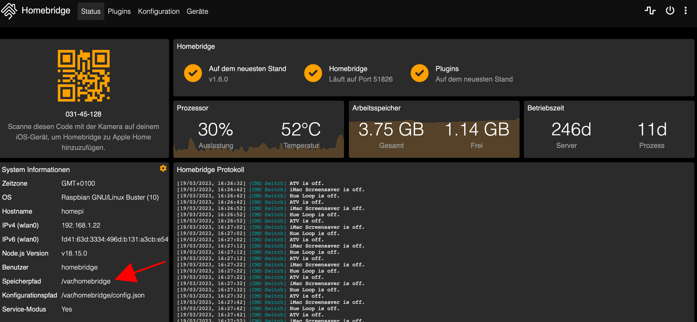This screenshot has height=322, width=697.
Task: Open the Plugins tab
Action: pos(119,11)
